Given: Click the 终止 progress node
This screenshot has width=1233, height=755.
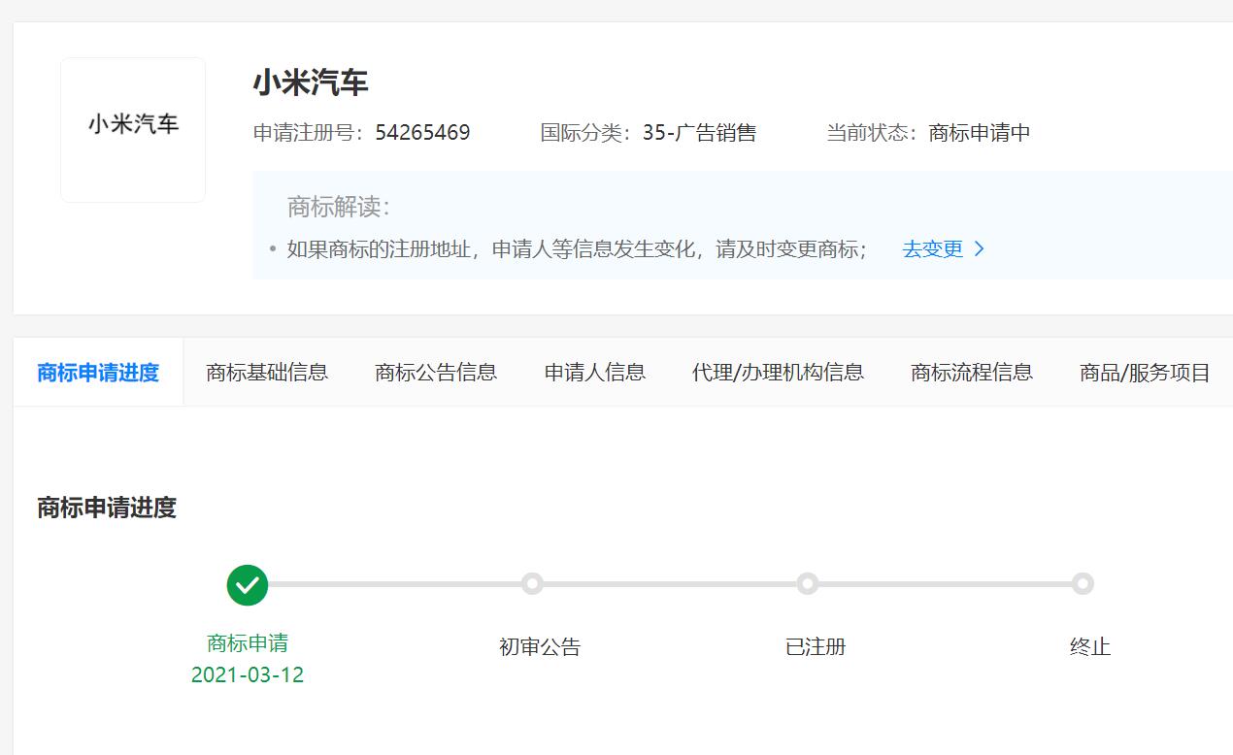Looking at the screenshot, I should pyautogui.click(x=1083, y=585).
